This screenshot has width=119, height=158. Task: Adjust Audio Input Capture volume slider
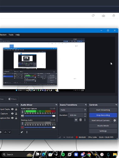point(40,116)
